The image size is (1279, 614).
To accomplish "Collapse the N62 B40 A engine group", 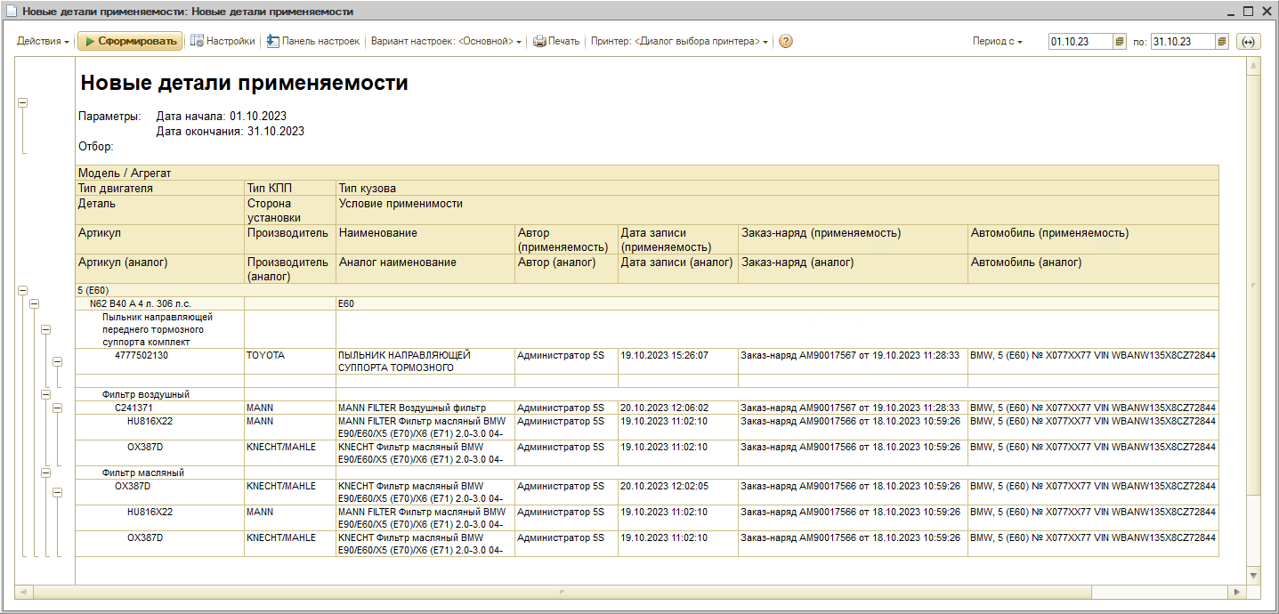I will [x=35, y=303].
